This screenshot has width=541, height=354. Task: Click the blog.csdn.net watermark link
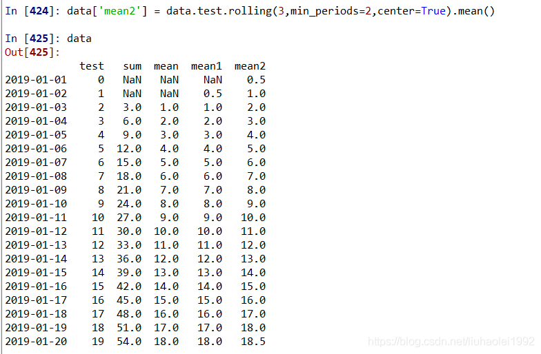(x=451, y=342)
